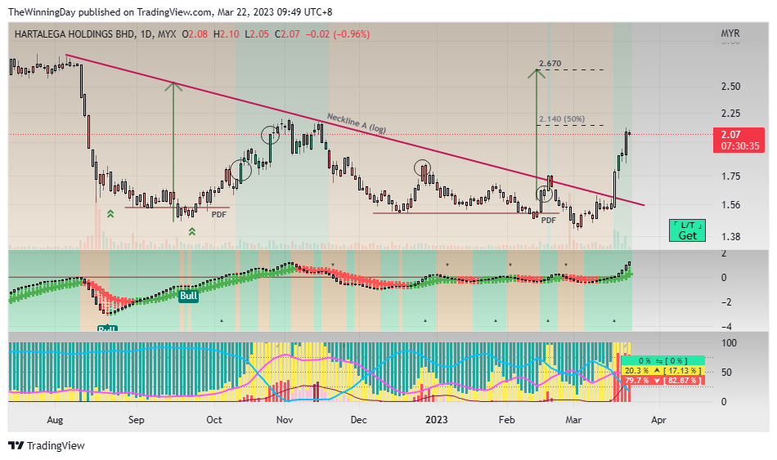Viewport: 777px width, 460px height.
Task: Click the PDF label near September support
Action: [219, 214]
